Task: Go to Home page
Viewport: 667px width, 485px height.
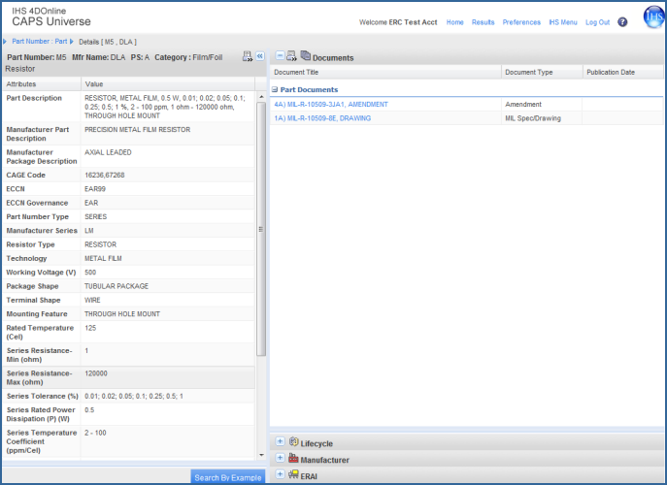Action: tap(454, 22)
